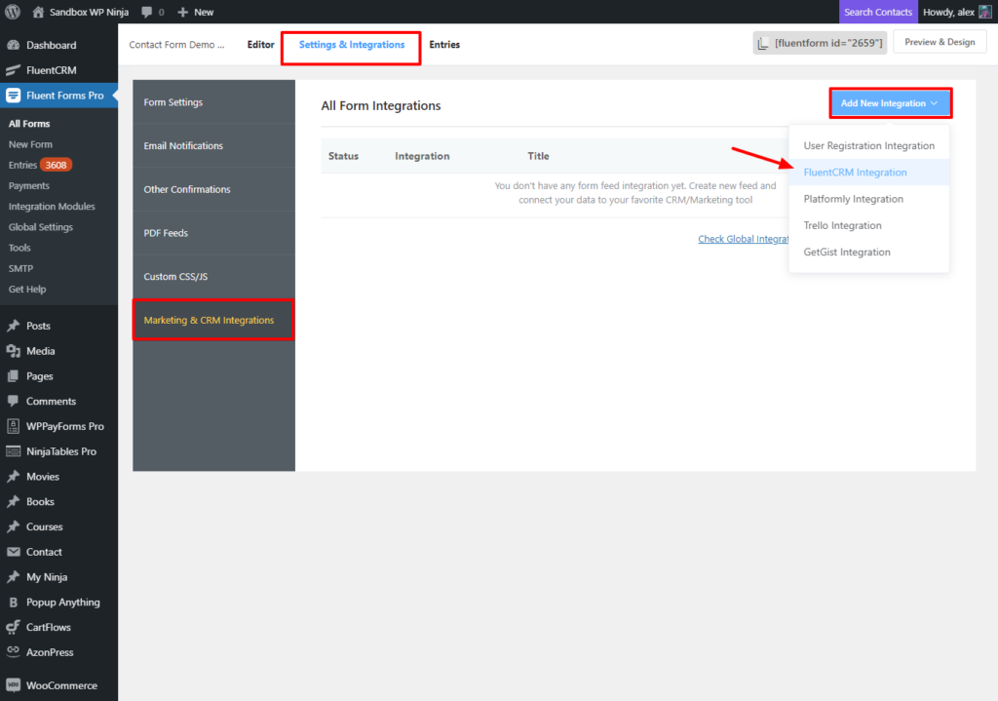This screenshot has width=998, height=701.
Task: Select Platformly Integration option
Action: [x=868, y=199]
